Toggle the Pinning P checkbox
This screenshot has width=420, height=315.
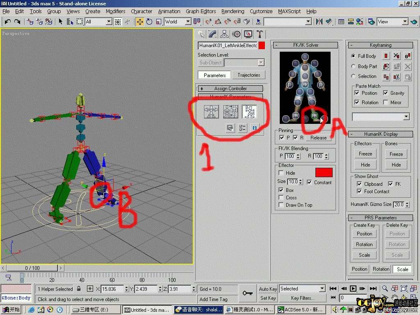[x=281, y=137]
